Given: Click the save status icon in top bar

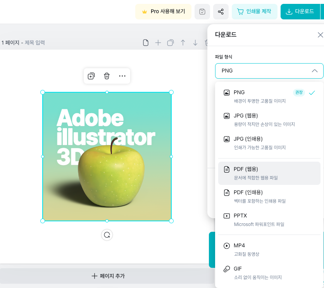Looking at the screenshot, I should (x=202, y=12).
